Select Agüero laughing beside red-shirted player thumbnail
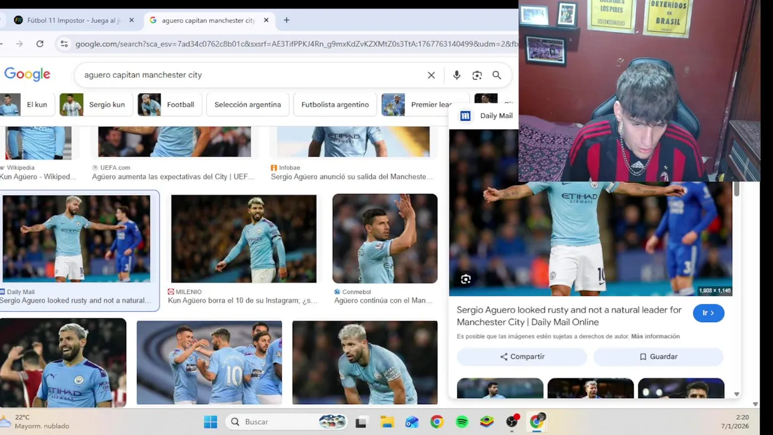 click(63, 362)
